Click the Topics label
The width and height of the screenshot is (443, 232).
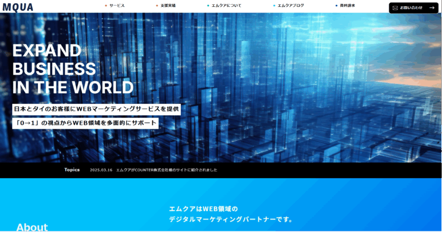click(x=72, y=170)
